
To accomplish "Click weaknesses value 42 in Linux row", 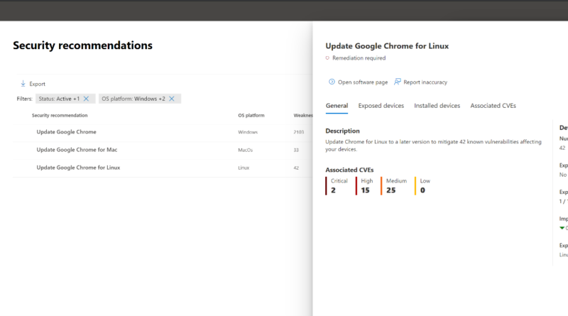I will (296, 168).
